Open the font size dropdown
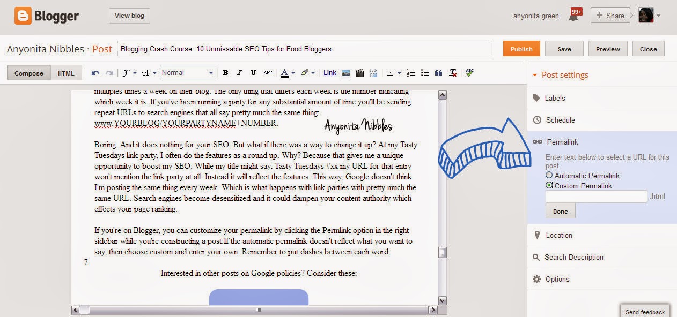This screenshot has height=317, width=677. 149,73
